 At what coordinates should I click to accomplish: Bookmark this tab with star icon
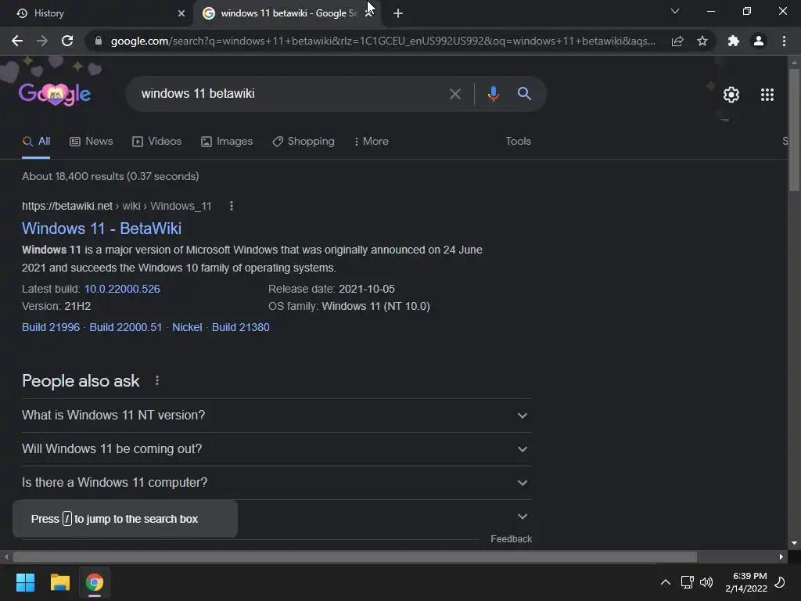[702, 41]
